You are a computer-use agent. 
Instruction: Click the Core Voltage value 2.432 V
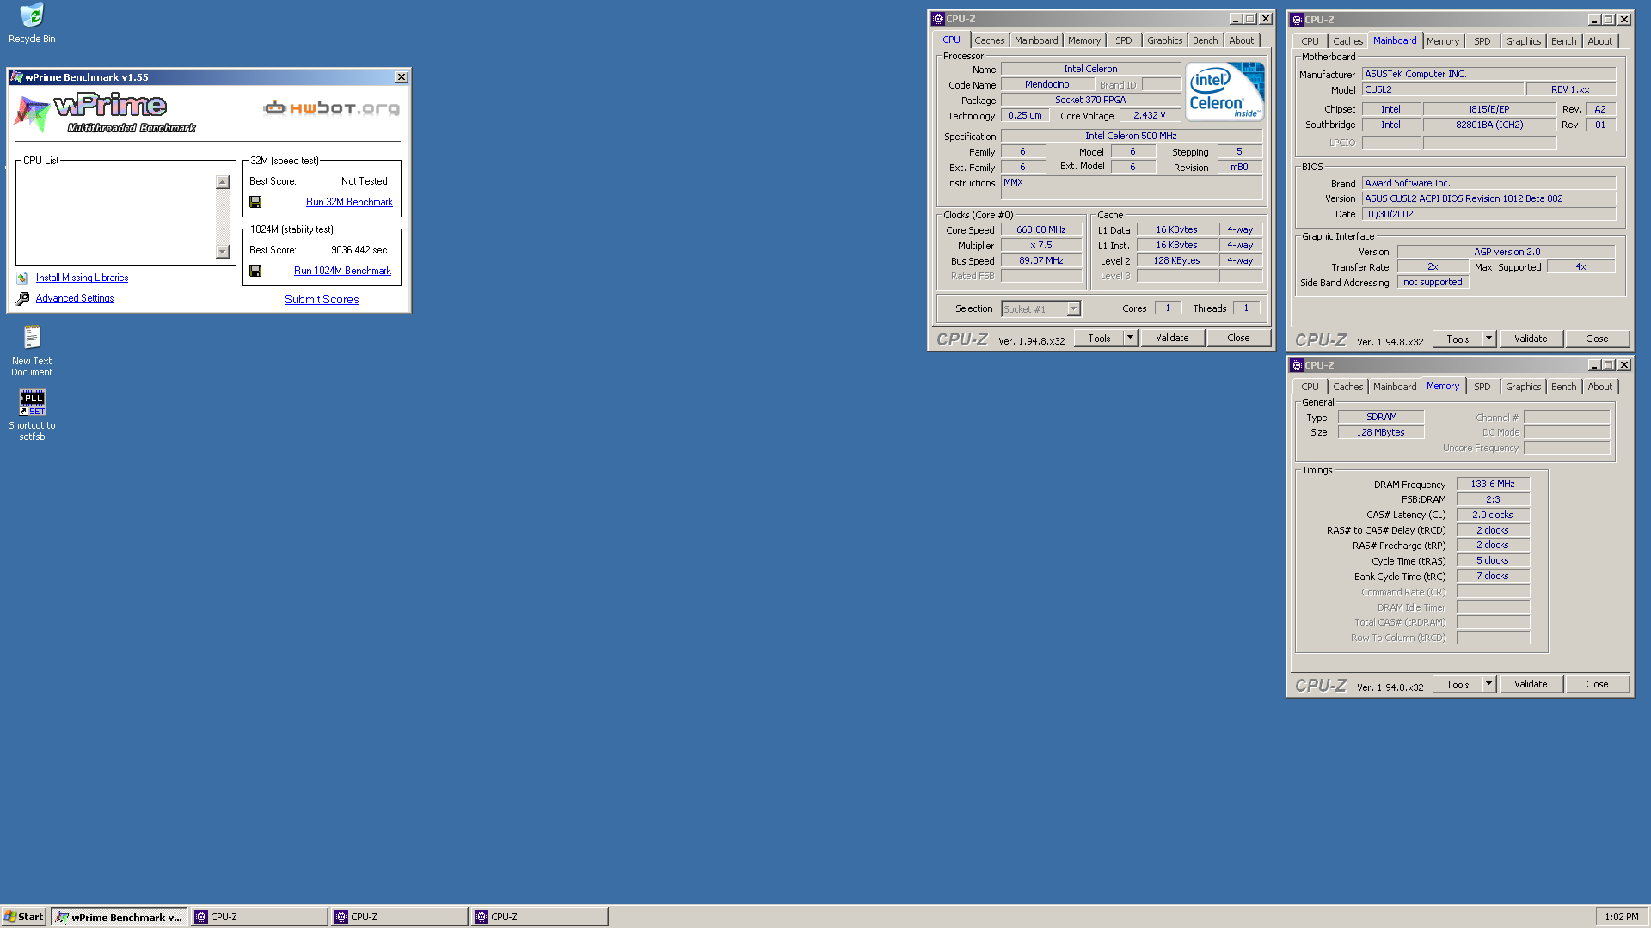click(1150, 115)
